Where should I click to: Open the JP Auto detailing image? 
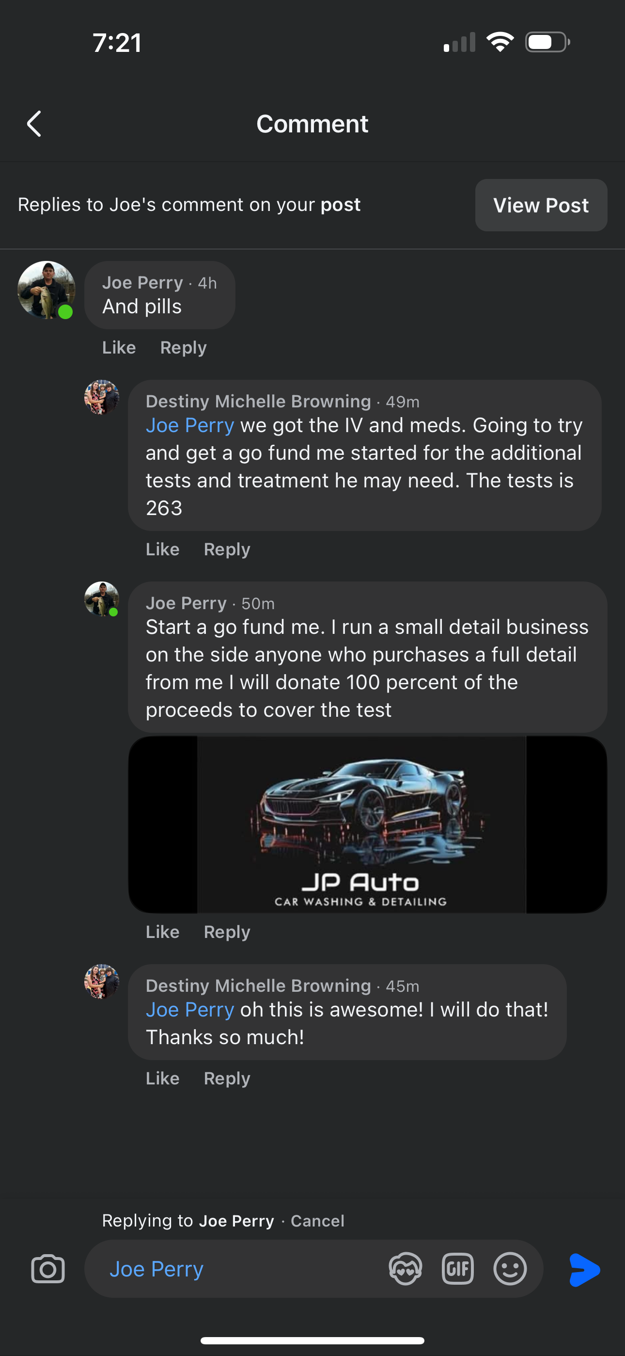point(367,824)
